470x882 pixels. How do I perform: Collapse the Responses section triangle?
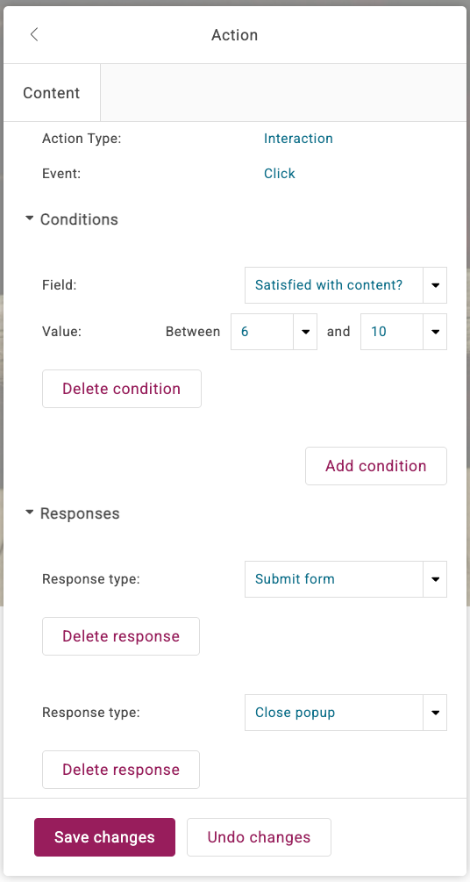(30, 513)
